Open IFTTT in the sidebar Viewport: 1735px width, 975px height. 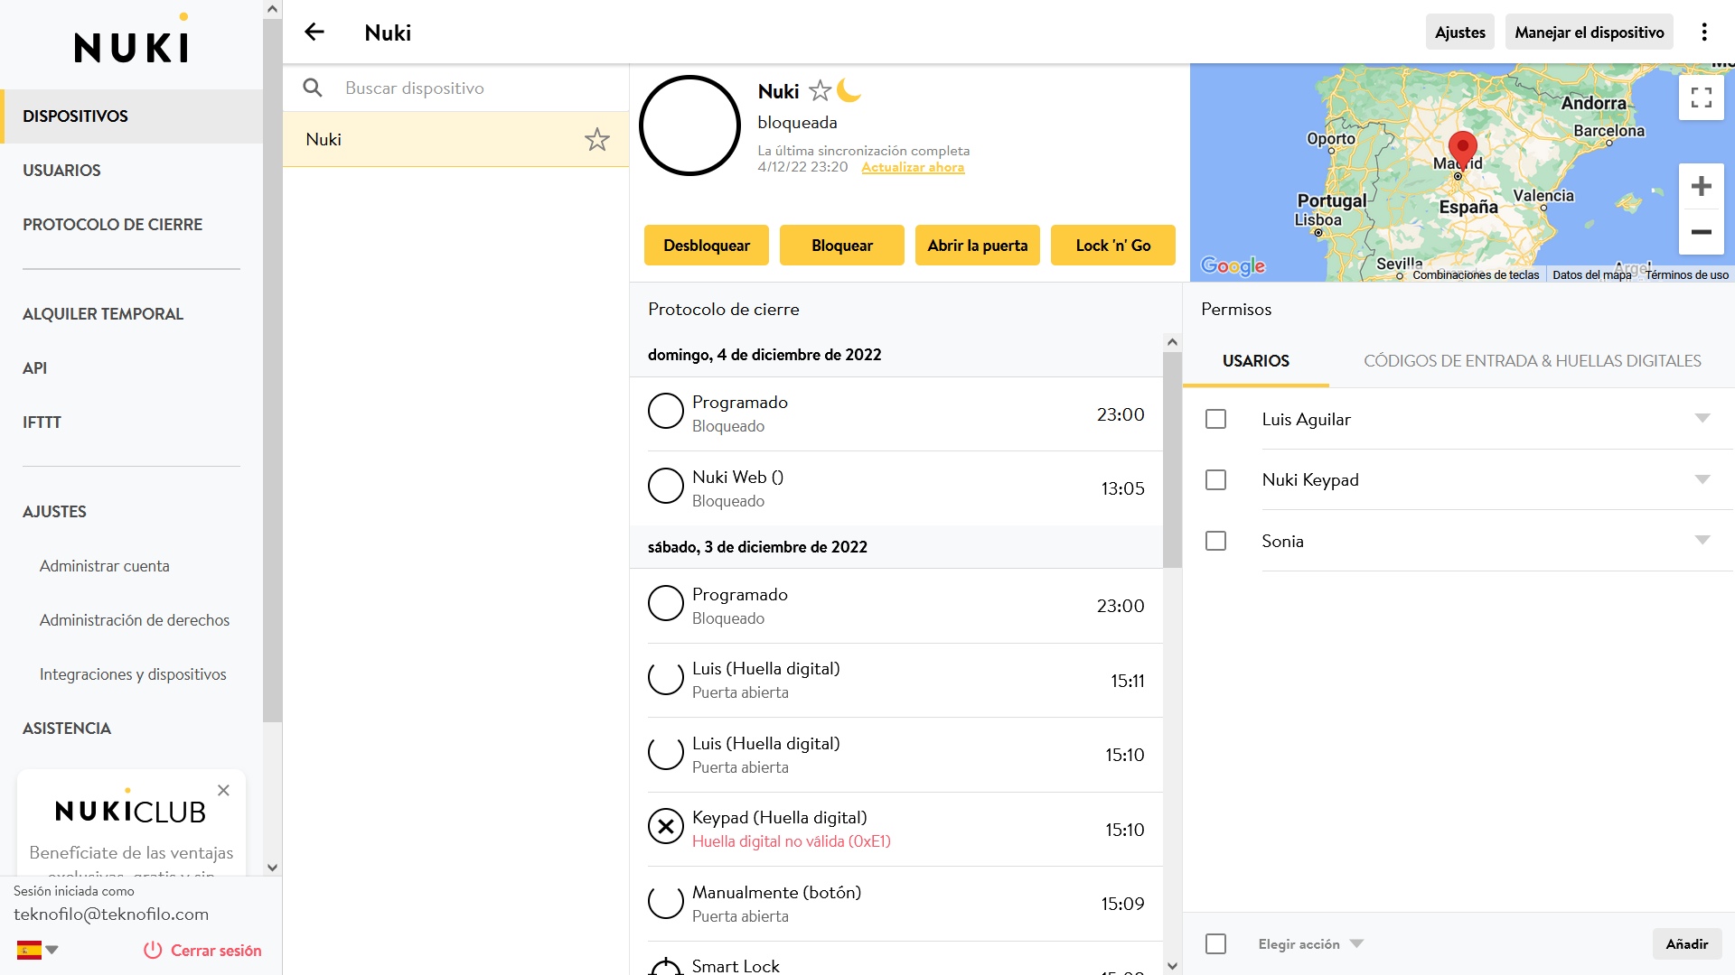click(x=132, y=422)
